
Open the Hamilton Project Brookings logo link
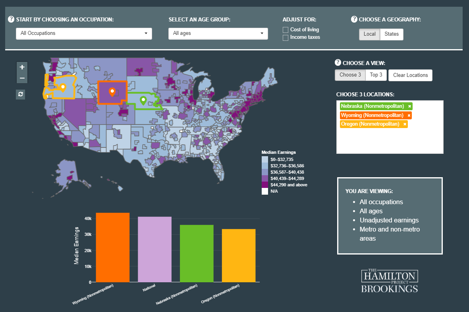[x=390, y=281]
